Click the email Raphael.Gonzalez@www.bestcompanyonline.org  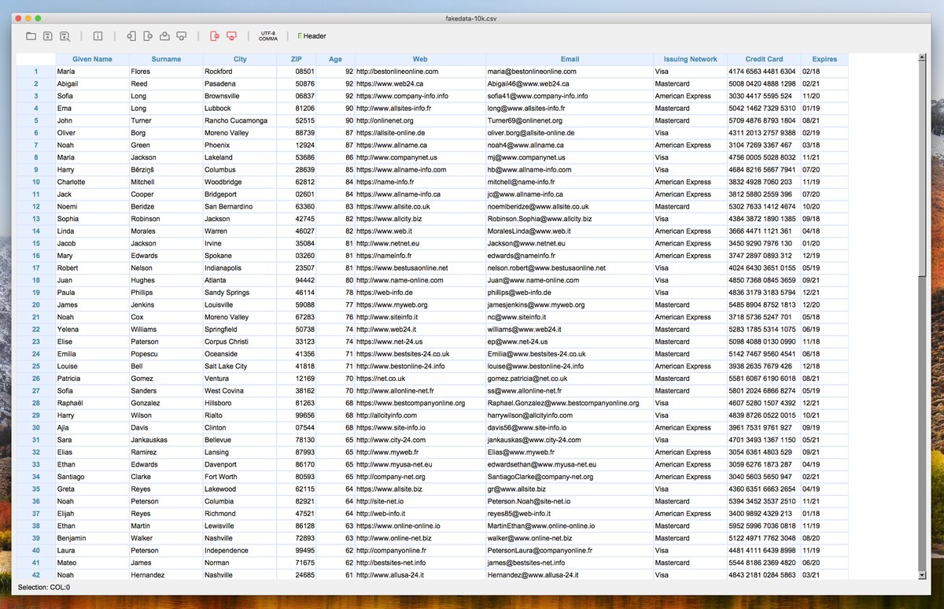[x=570, y=403]
